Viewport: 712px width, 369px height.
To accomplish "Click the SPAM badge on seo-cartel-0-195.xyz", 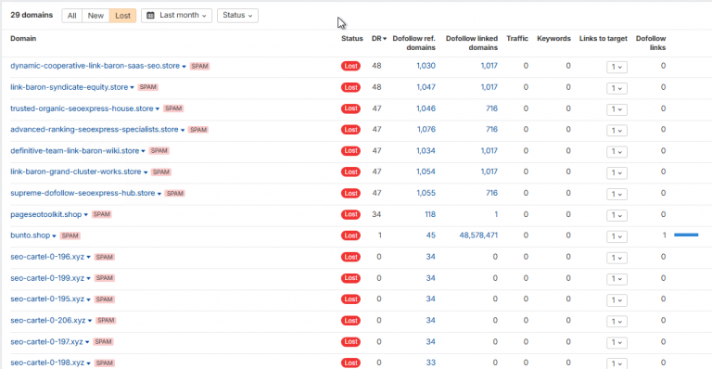I will (x=104, y=299).
